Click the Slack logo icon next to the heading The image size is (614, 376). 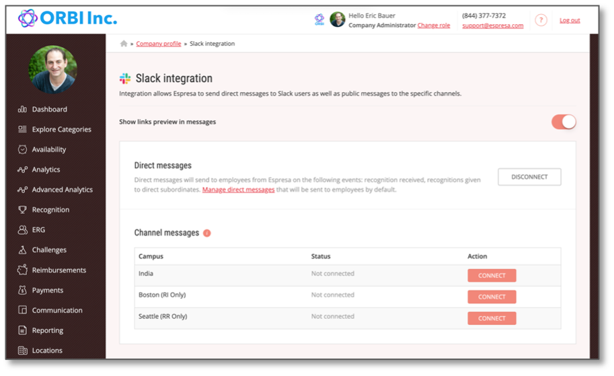[125, 78]
